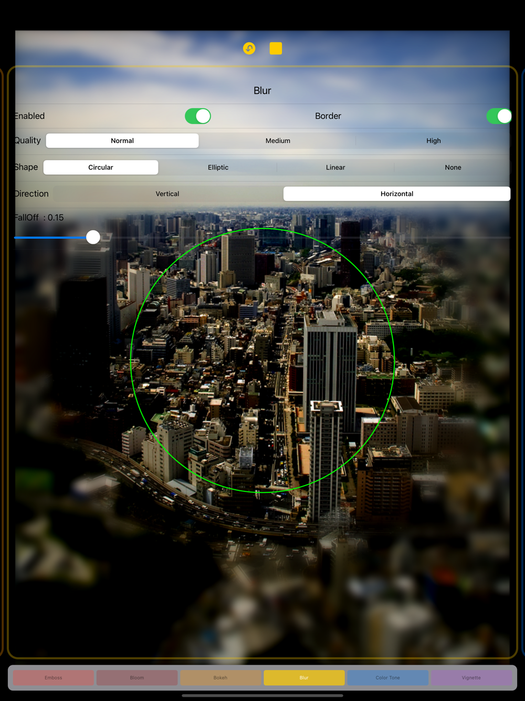525x701 pixels.
Task: Tap the yellow square stop icon
Action: pyautogui.click(x=276, y=48)
